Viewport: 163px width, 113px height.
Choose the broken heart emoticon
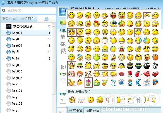coord(155,74)
